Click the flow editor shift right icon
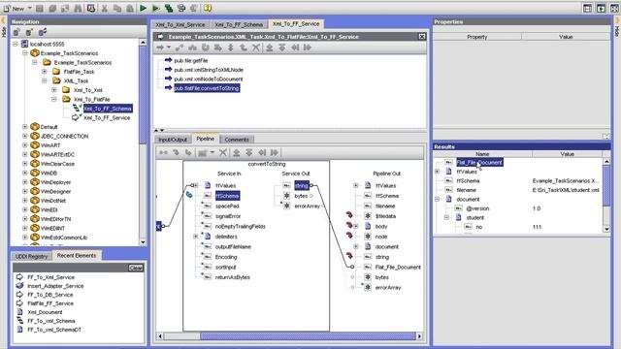The image size is (621, 349). [308, 48]
